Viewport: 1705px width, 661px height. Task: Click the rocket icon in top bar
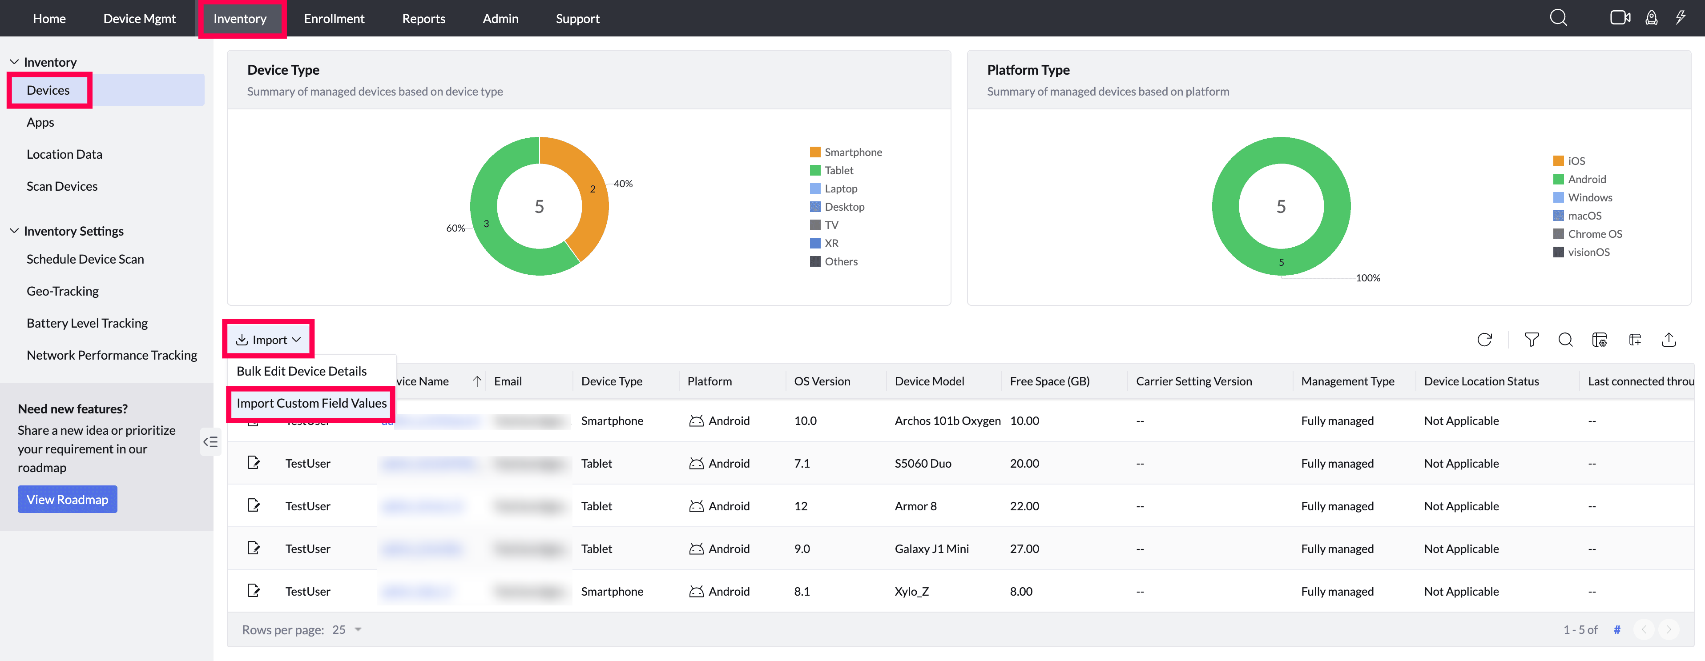click(x=1651, y=18)
